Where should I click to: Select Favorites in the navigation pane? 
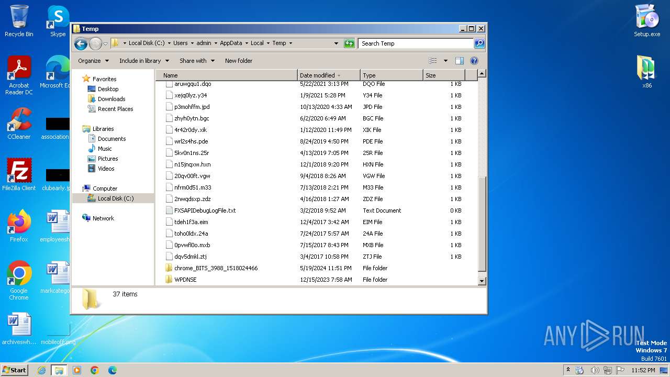104,79
